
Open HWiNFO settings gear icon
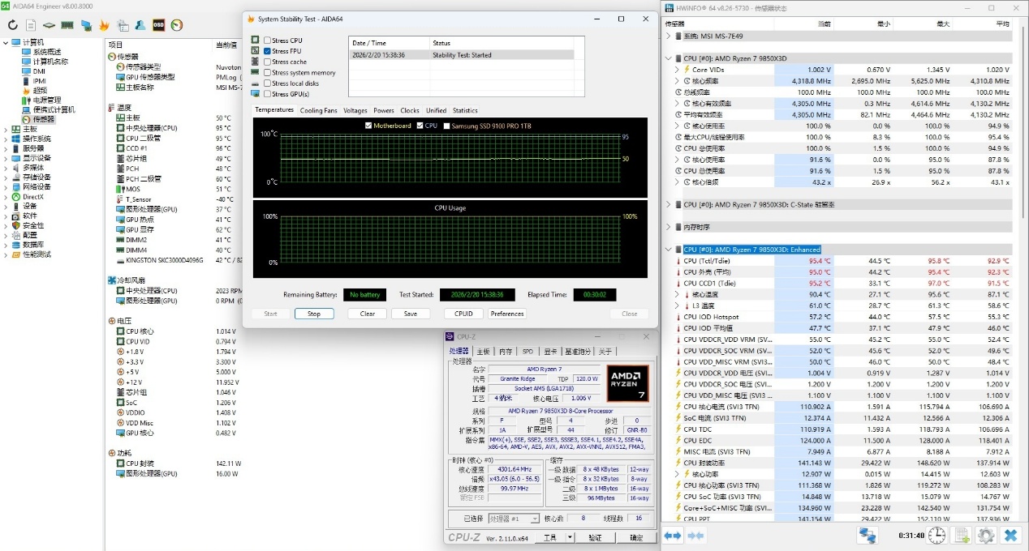pyautogui.click(x=986, y=536)
